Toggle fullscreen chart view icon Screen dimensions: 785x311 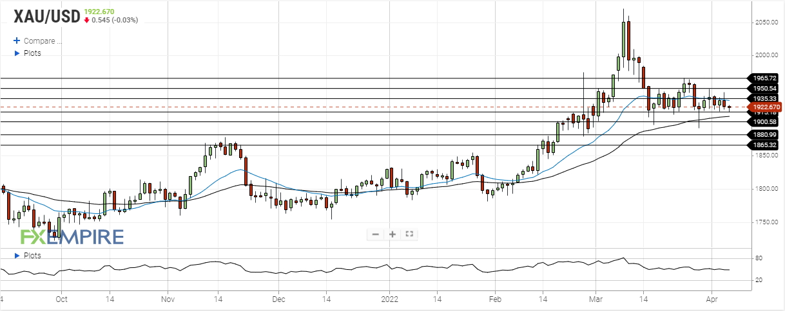(x=409, y=235)
